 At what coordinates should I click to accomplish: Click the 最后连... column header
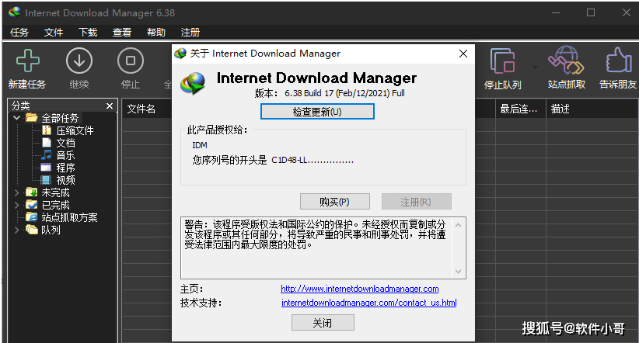click(x=519, y=109)
